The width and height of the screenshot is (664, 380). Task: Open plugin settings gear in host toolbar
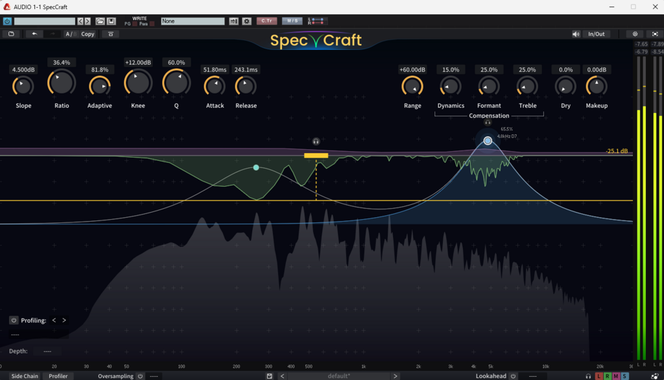pos(246,21)
